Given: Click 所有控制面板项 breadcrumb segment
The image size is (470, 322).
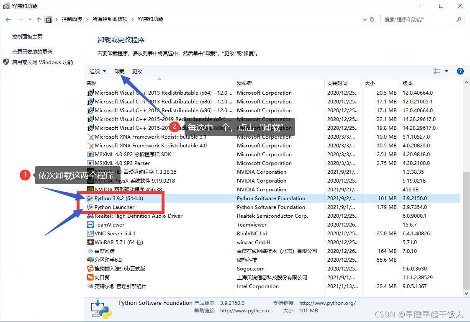Looking at the screenshot, I should point(110,19).
